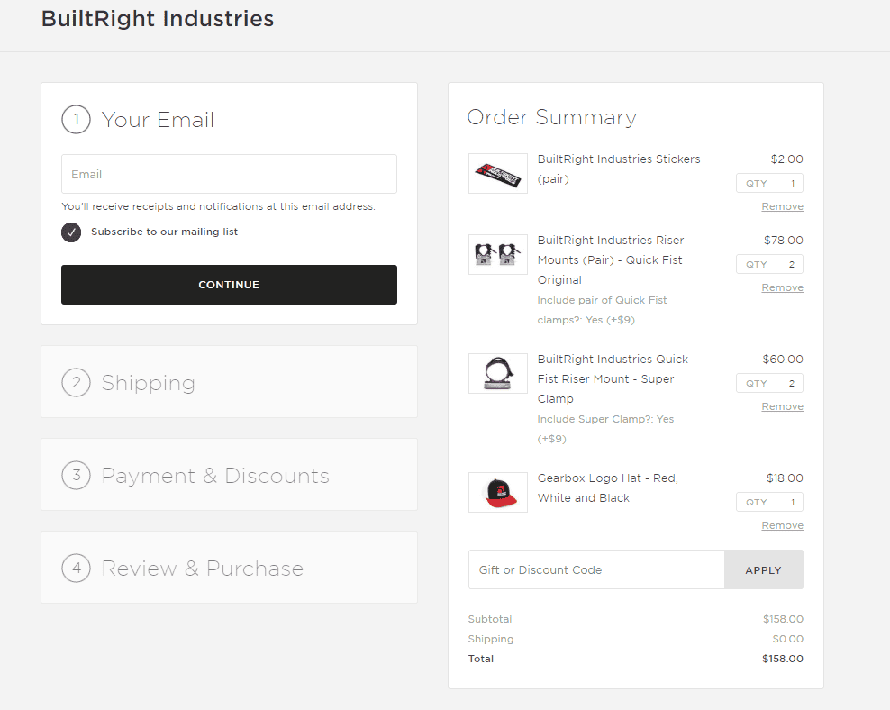Screen dimensions: 890x710
Task: Click the CONTINUE button
Action: (229, 285)
